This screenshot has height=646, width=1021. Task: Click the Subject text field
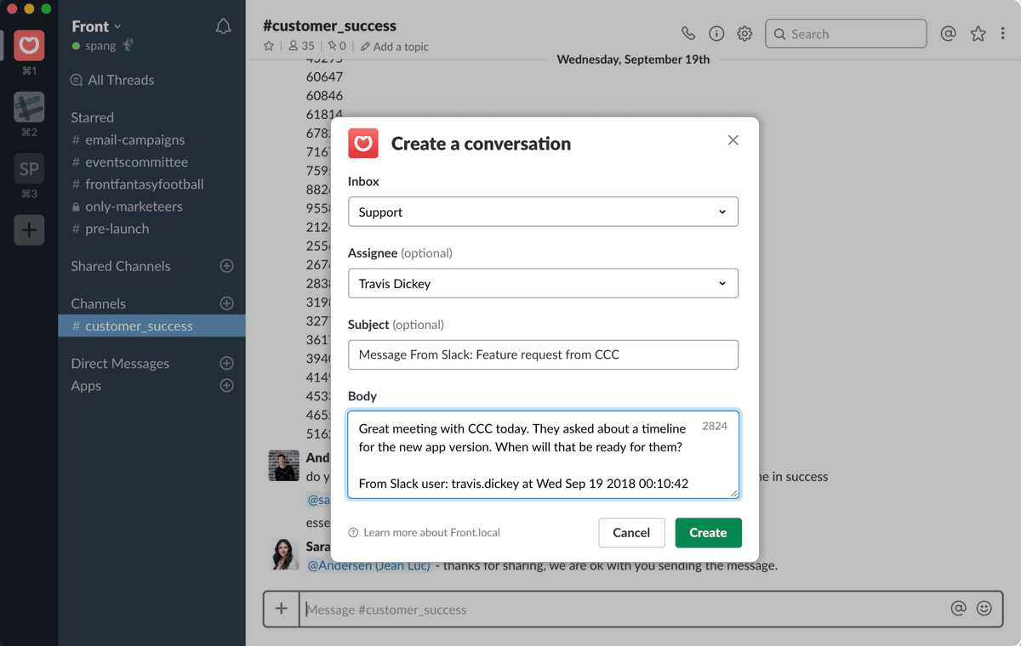pos(543,354)
